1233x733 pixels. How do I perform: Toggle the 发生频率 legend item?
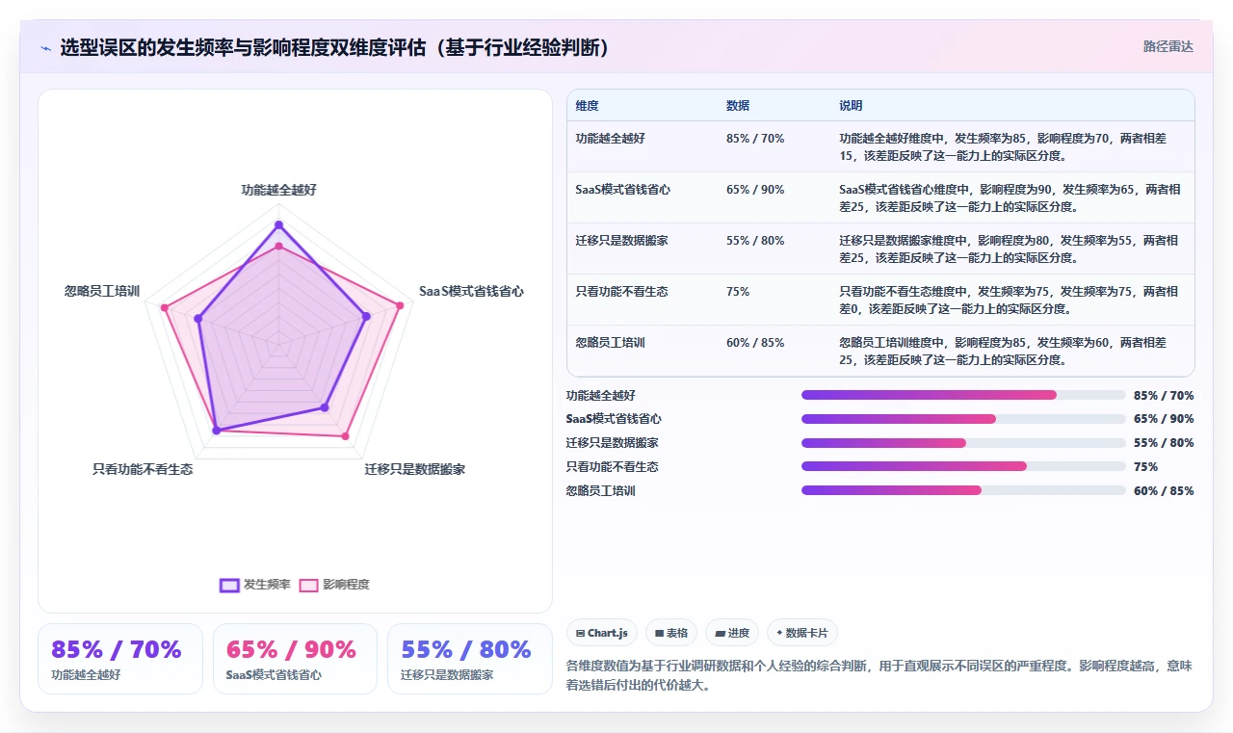255,585
